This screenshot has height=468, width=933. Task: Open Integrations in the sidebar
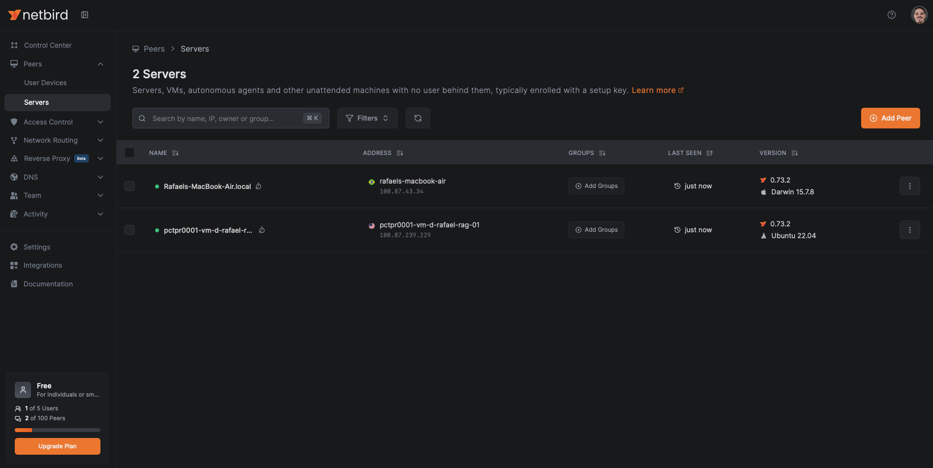(x=57, y=265)
